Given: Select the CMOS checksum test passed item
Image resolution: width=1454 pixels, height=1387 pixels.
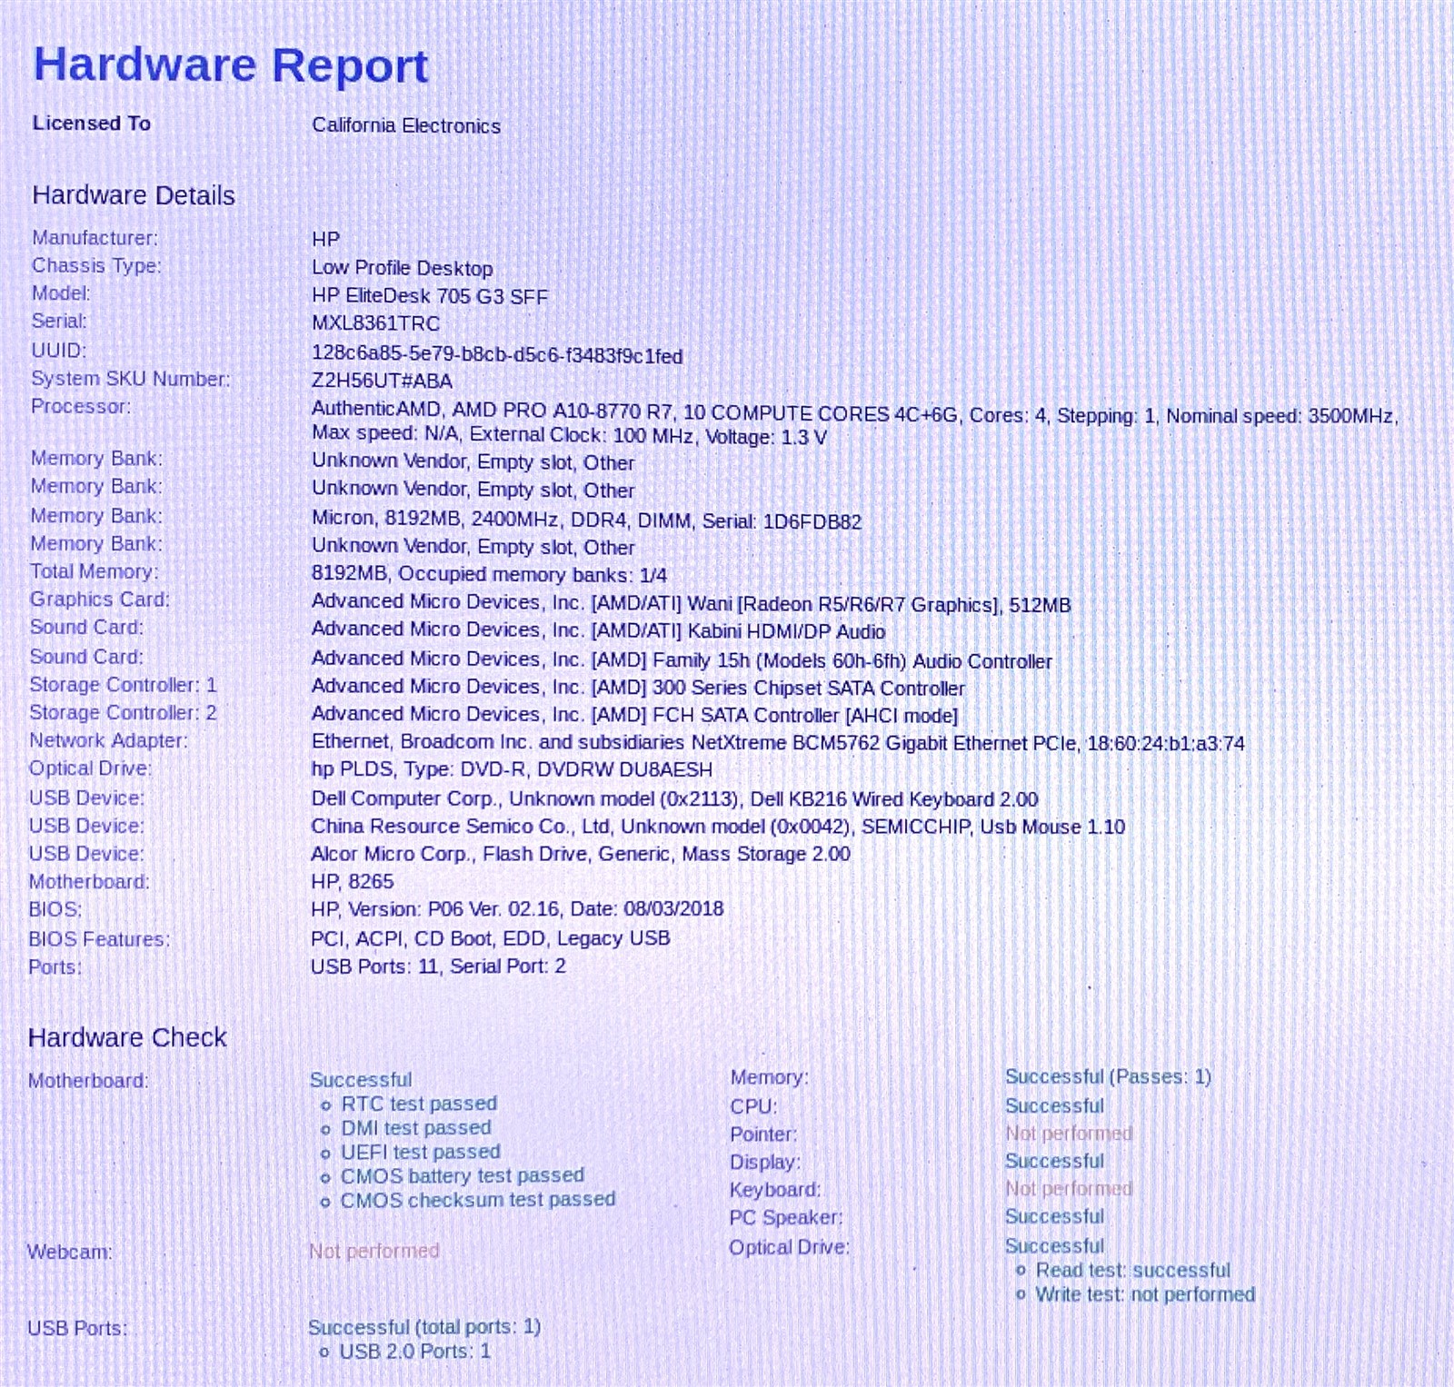Looking at the screenshot, I should (478, 1200).
